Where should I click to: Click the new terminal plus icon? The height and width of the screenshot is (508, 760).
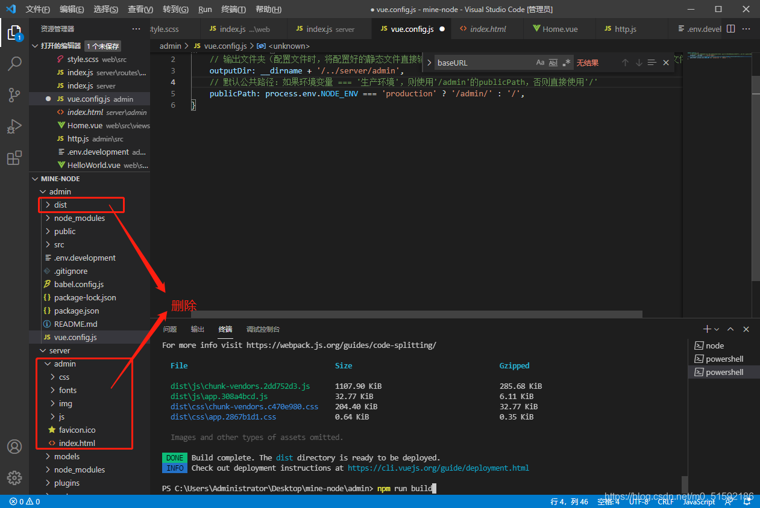click(x=707, y=329)
